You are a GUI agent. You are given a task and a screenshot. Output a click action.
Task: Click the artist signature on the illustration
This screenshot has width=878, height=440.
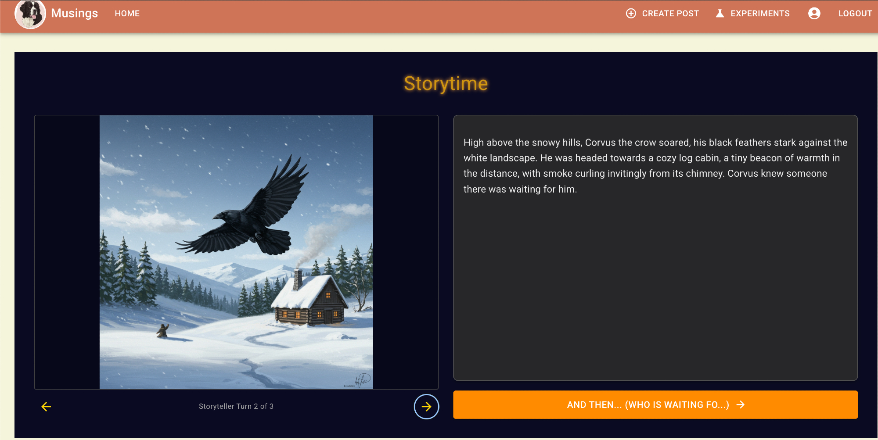pyautogui.click(x=362, y=380)
